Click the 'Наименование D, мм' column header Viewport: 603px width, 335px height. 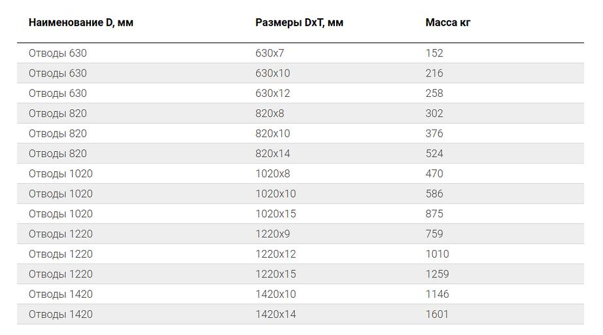click(x=81, y=23)
